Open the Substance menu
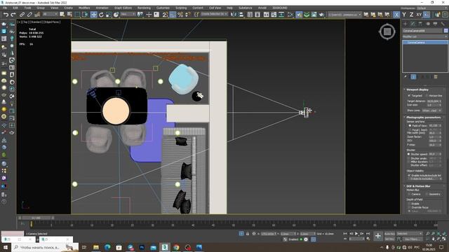 (246, 8)
